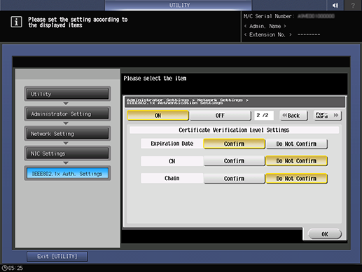Go to the previous page with Back
Screen dimensions: 362x272
coord(294,116)
